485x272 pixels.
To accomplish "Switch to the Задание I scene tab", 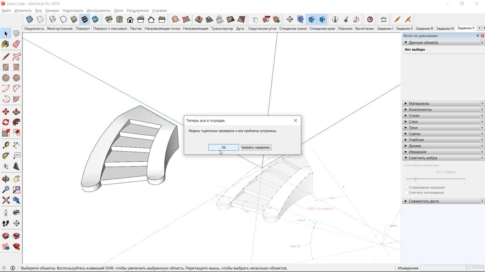I will point(385,28).
